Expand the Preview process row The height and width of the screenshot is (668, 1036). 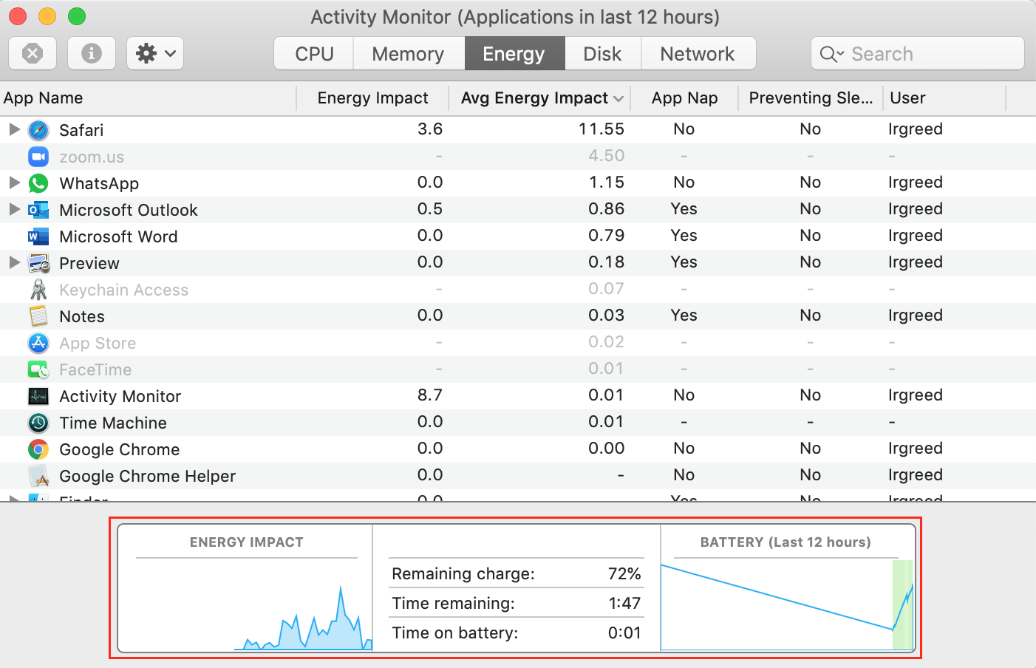click(14, 262)
